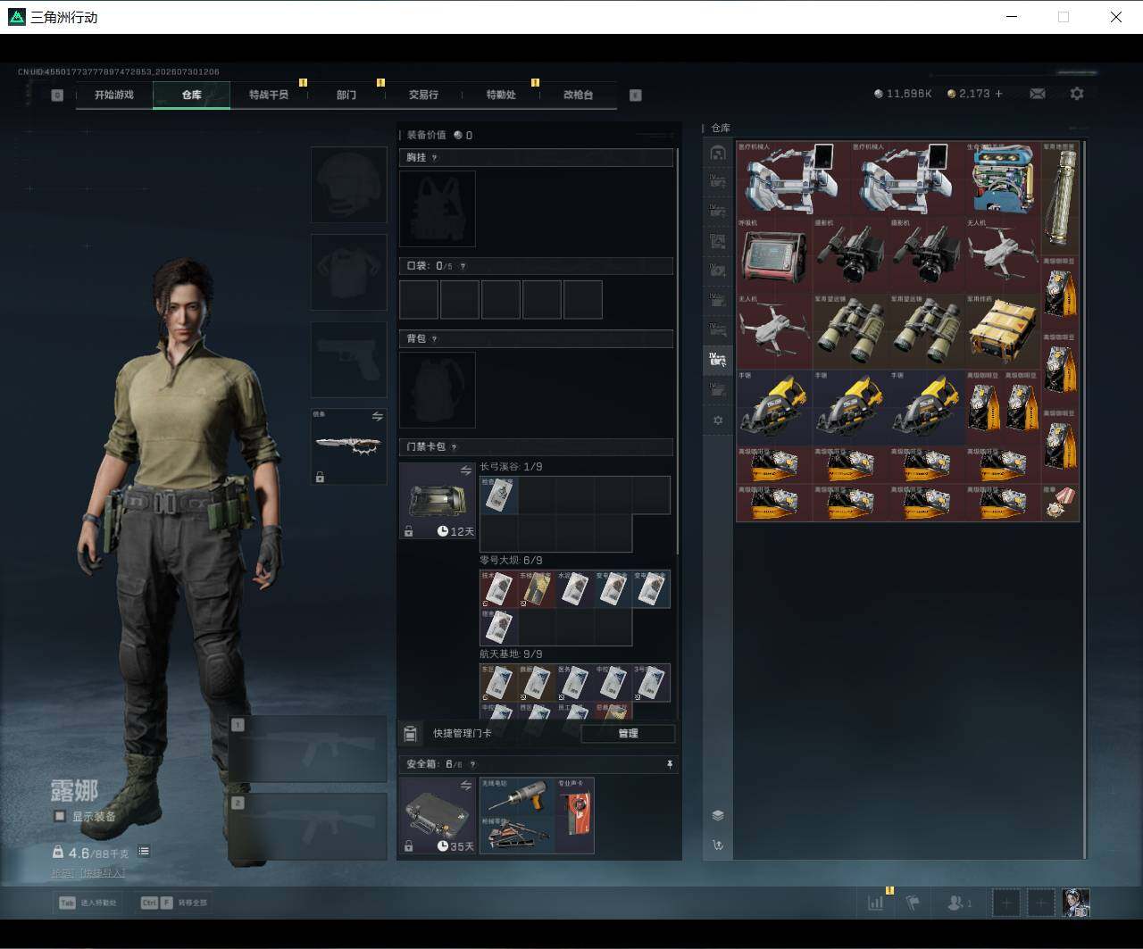Click the empty pistol slot
This screenshot has height=949, width=1143.
(348, 359)
